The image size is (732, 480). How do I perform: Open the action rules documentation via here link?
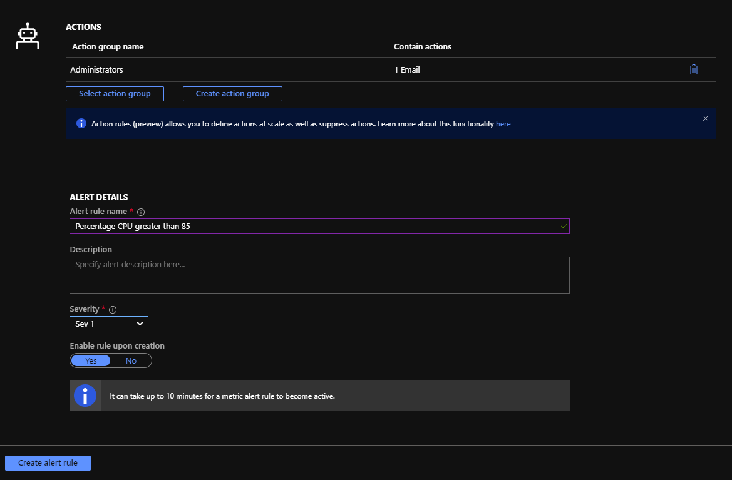click(503, 123)
